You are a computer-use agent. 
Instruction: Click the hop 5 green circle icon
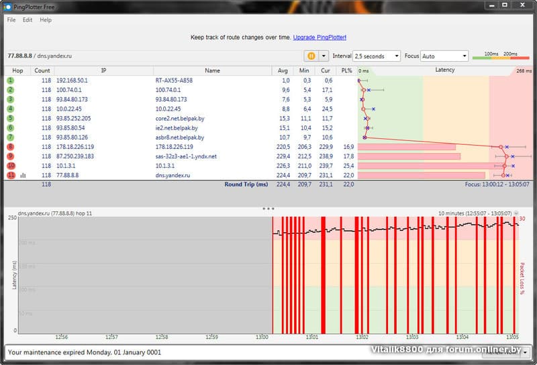(x=11, y=118)
